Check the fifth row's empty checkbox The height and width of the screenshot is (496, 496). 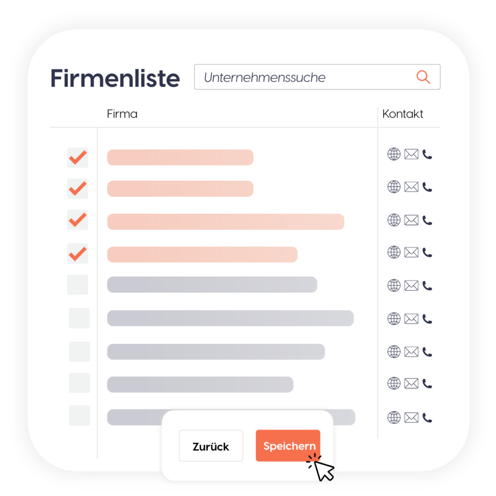pos(77,285)
